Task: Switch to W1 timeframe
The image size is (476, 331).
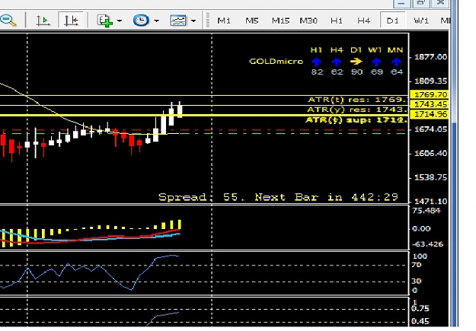Action: click(x=421, y=21)
